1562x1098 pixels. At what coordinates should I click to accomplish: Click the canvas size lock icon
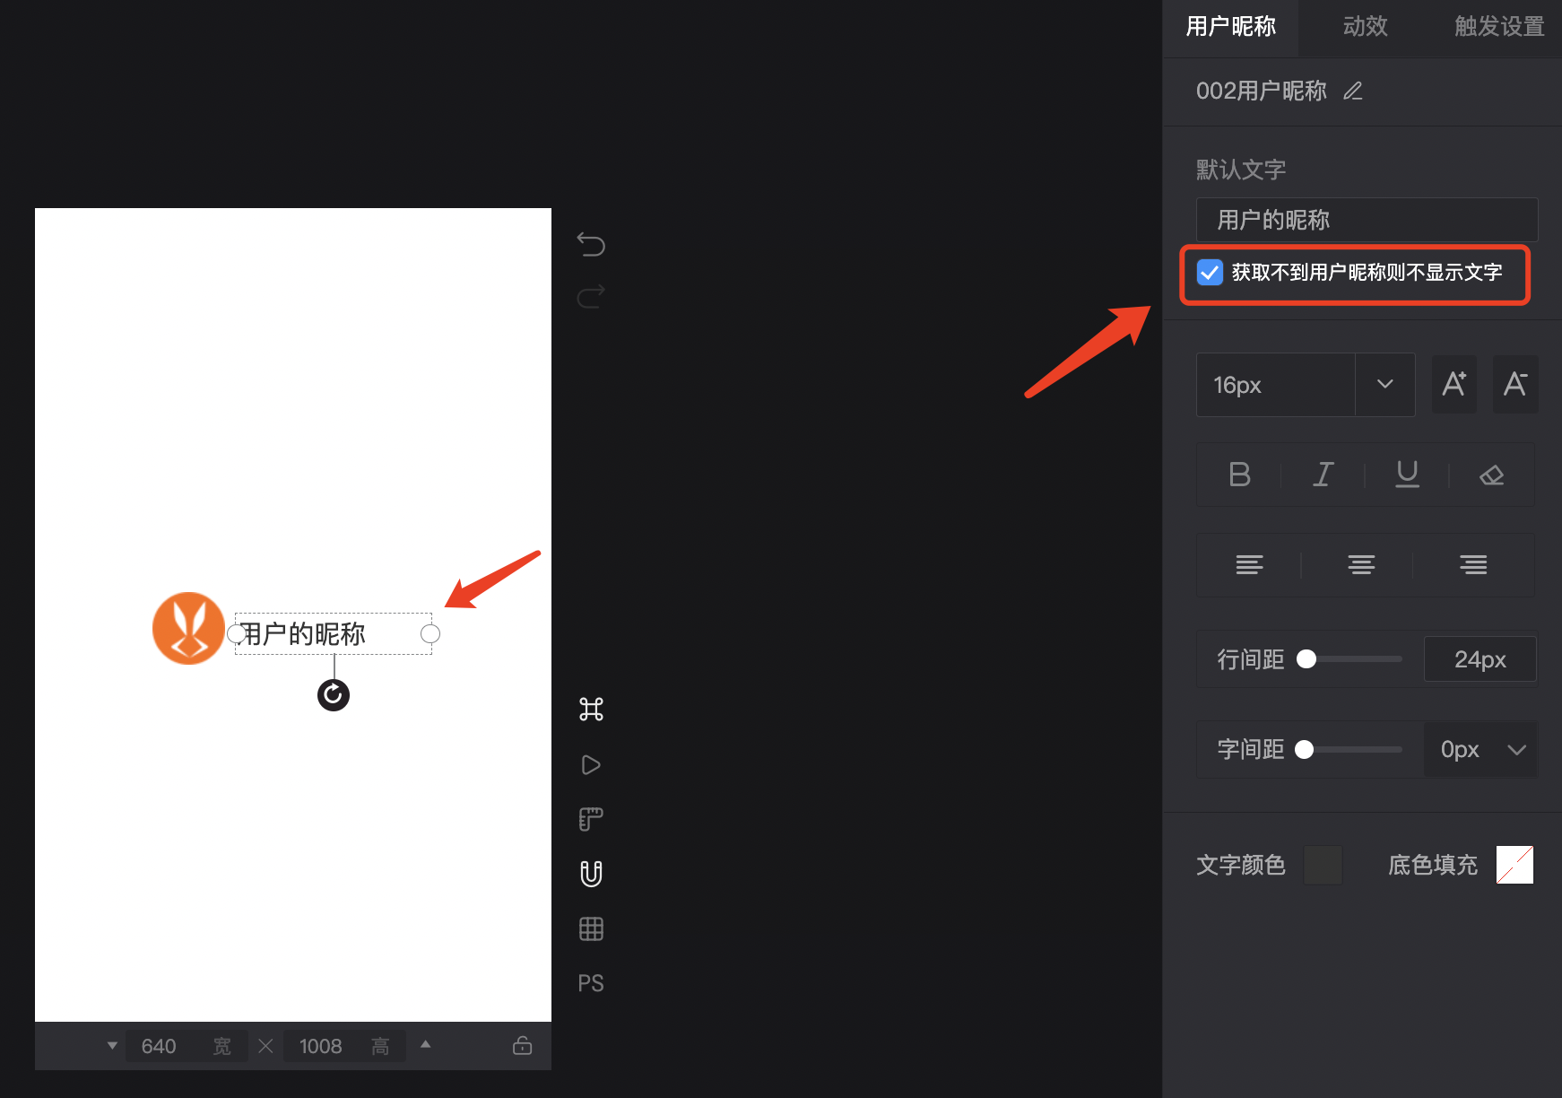click(x=522, y=1046)
